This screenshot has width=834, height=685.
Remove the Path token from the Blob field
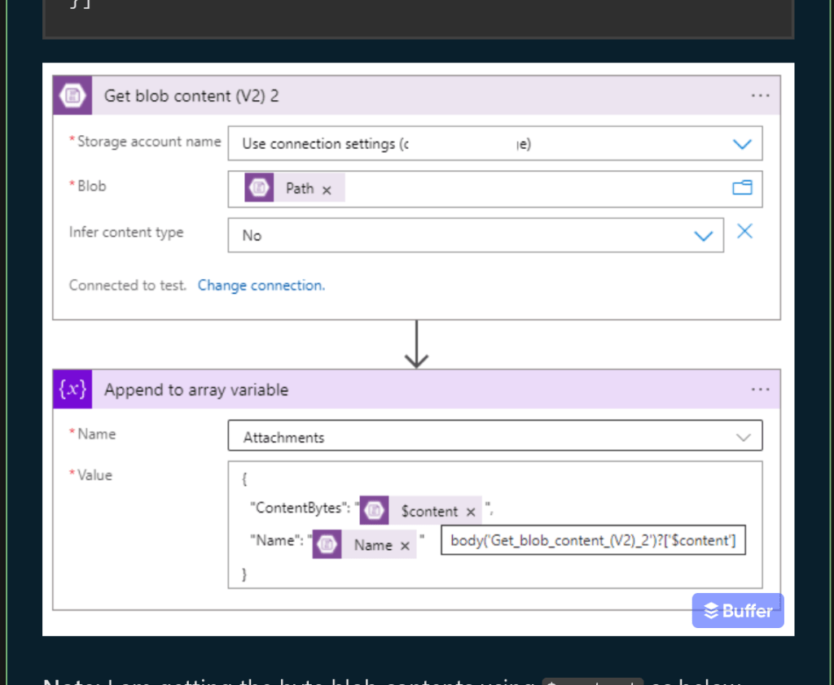[327, 190]
